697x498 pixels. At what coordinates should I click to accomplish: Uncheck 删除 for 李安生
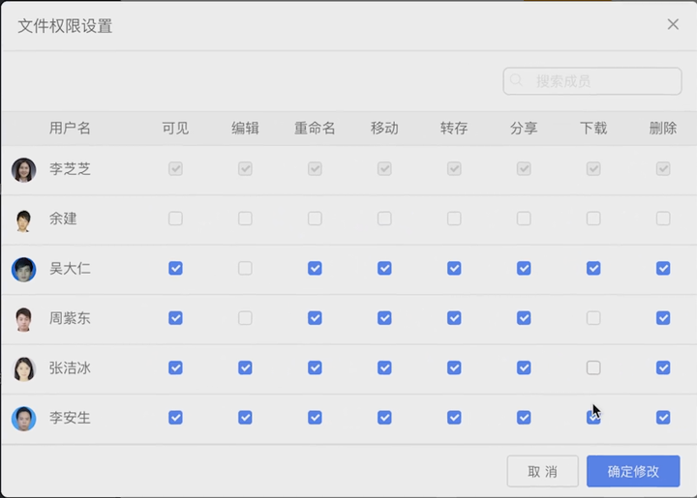click(x=663, y=417)
